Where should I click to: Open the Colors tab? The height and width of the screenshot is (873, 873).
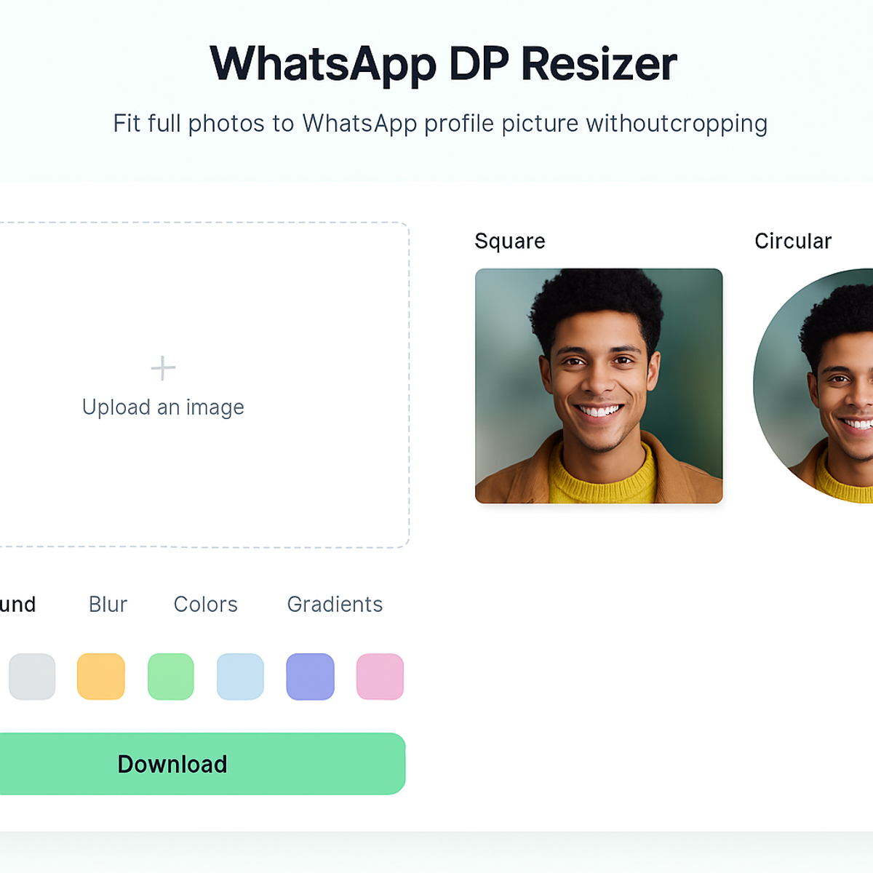tap(206, 605)
